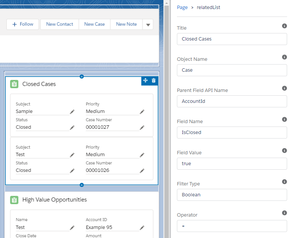This screenshot has width=292, height=238.
Task: Edit Status pencil in the Sample case card
Action: (72, 128)
